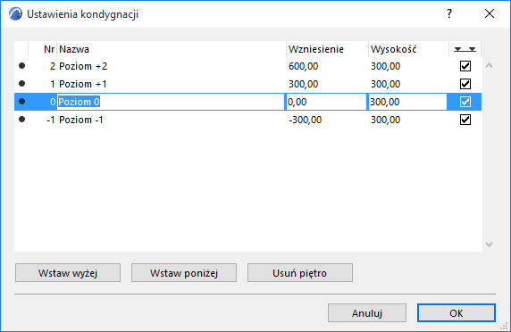
Task: Edit the Poziom 0 name field
Action: click(x=171, y=102)
